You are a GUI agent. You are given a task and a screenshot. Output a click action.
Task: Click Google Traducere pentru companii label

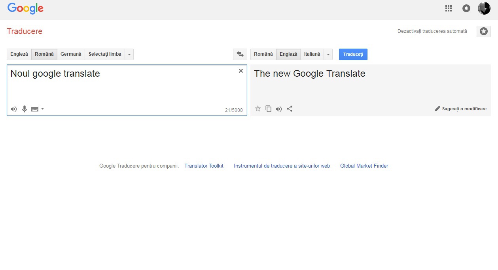139,166
